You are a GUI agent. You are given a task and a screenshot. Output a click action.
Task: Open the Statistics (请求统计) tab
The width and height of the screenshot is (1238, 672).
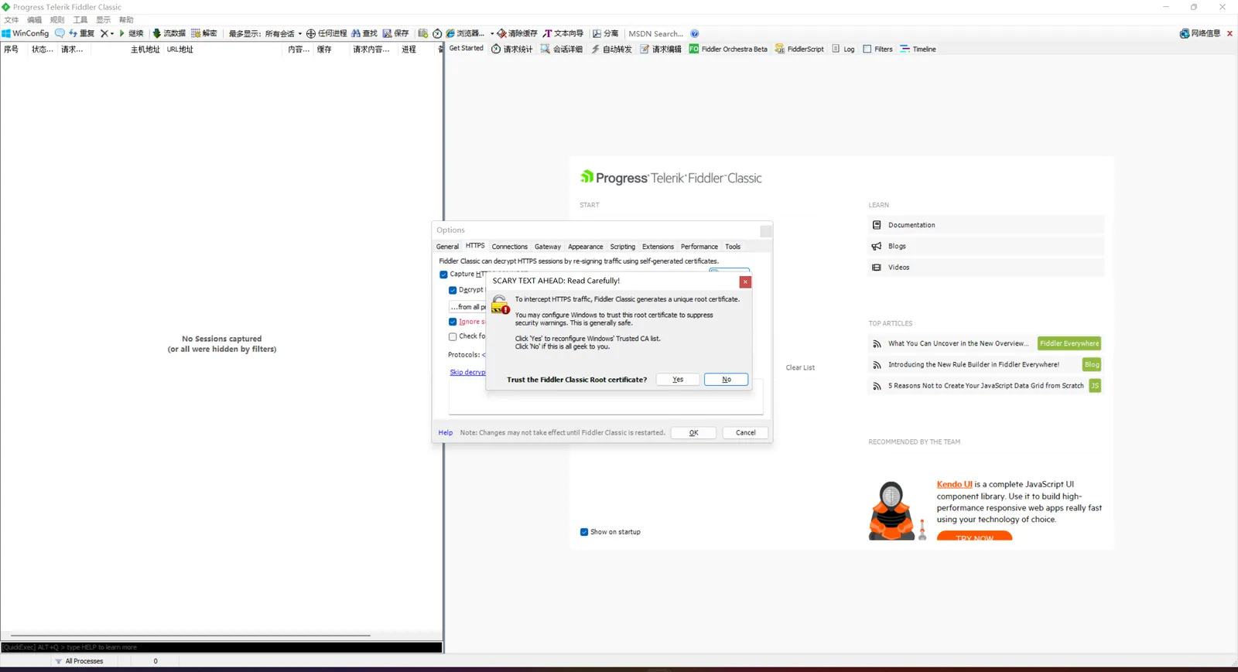tap(512, 49)
